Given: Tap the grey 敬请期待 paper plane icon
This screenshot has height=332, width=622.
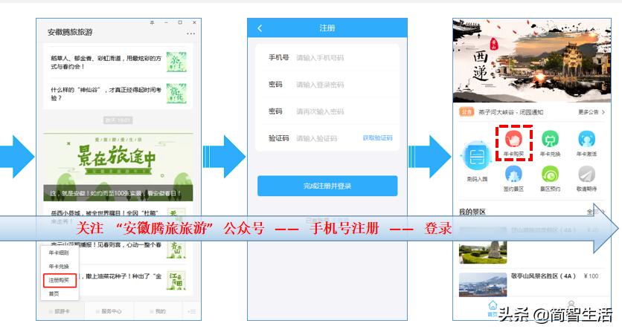Looking at the screenshot, I should coord(586,175).
